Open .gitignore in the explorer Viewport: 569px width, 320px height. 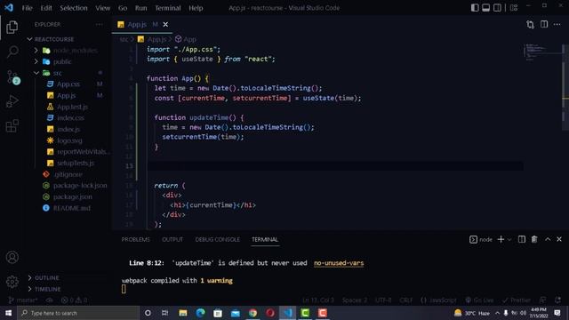[68, 174]
